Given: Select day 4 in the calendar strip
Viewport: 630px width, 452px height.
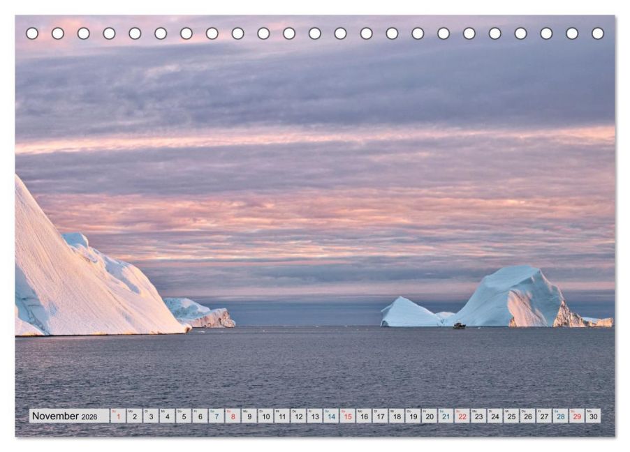Looking at the screenshot, I should tap(168, 416).
